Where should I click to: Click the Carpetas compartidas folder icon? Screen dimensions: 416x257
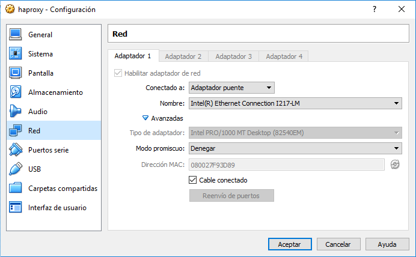[16, 189]
